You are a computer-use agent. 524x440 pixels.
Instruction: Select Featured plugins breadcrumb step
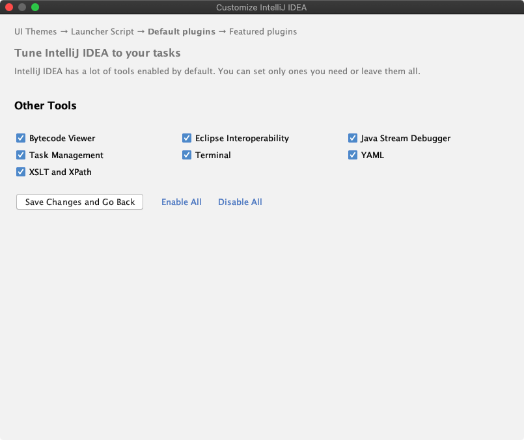263,31
